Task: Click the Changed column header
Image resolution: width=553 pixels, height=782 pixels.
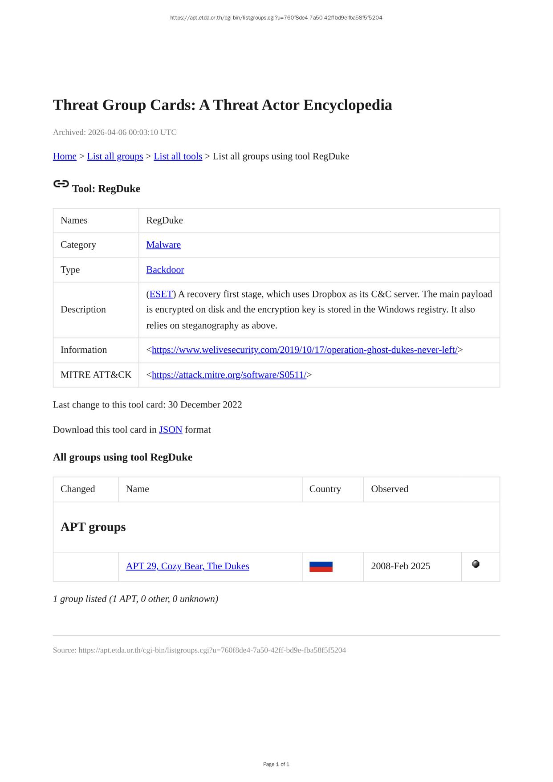Action: tap(78, 489)
